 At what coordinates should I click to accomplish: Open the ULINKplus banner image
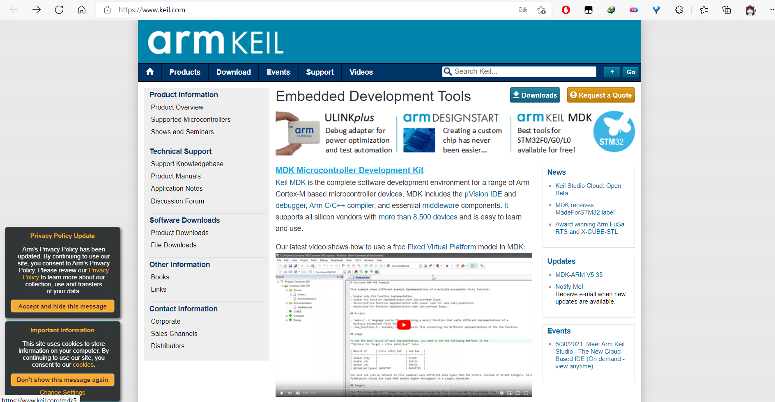coord(334,133)
